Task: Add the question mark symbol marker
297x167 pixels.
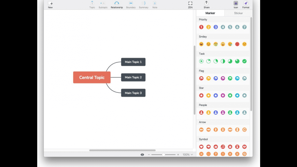Action: (x=215, y=154)
